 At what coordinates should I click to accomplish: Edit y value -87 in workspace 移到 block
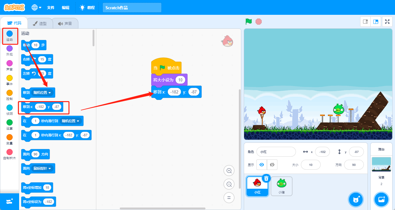click(194, 92)
